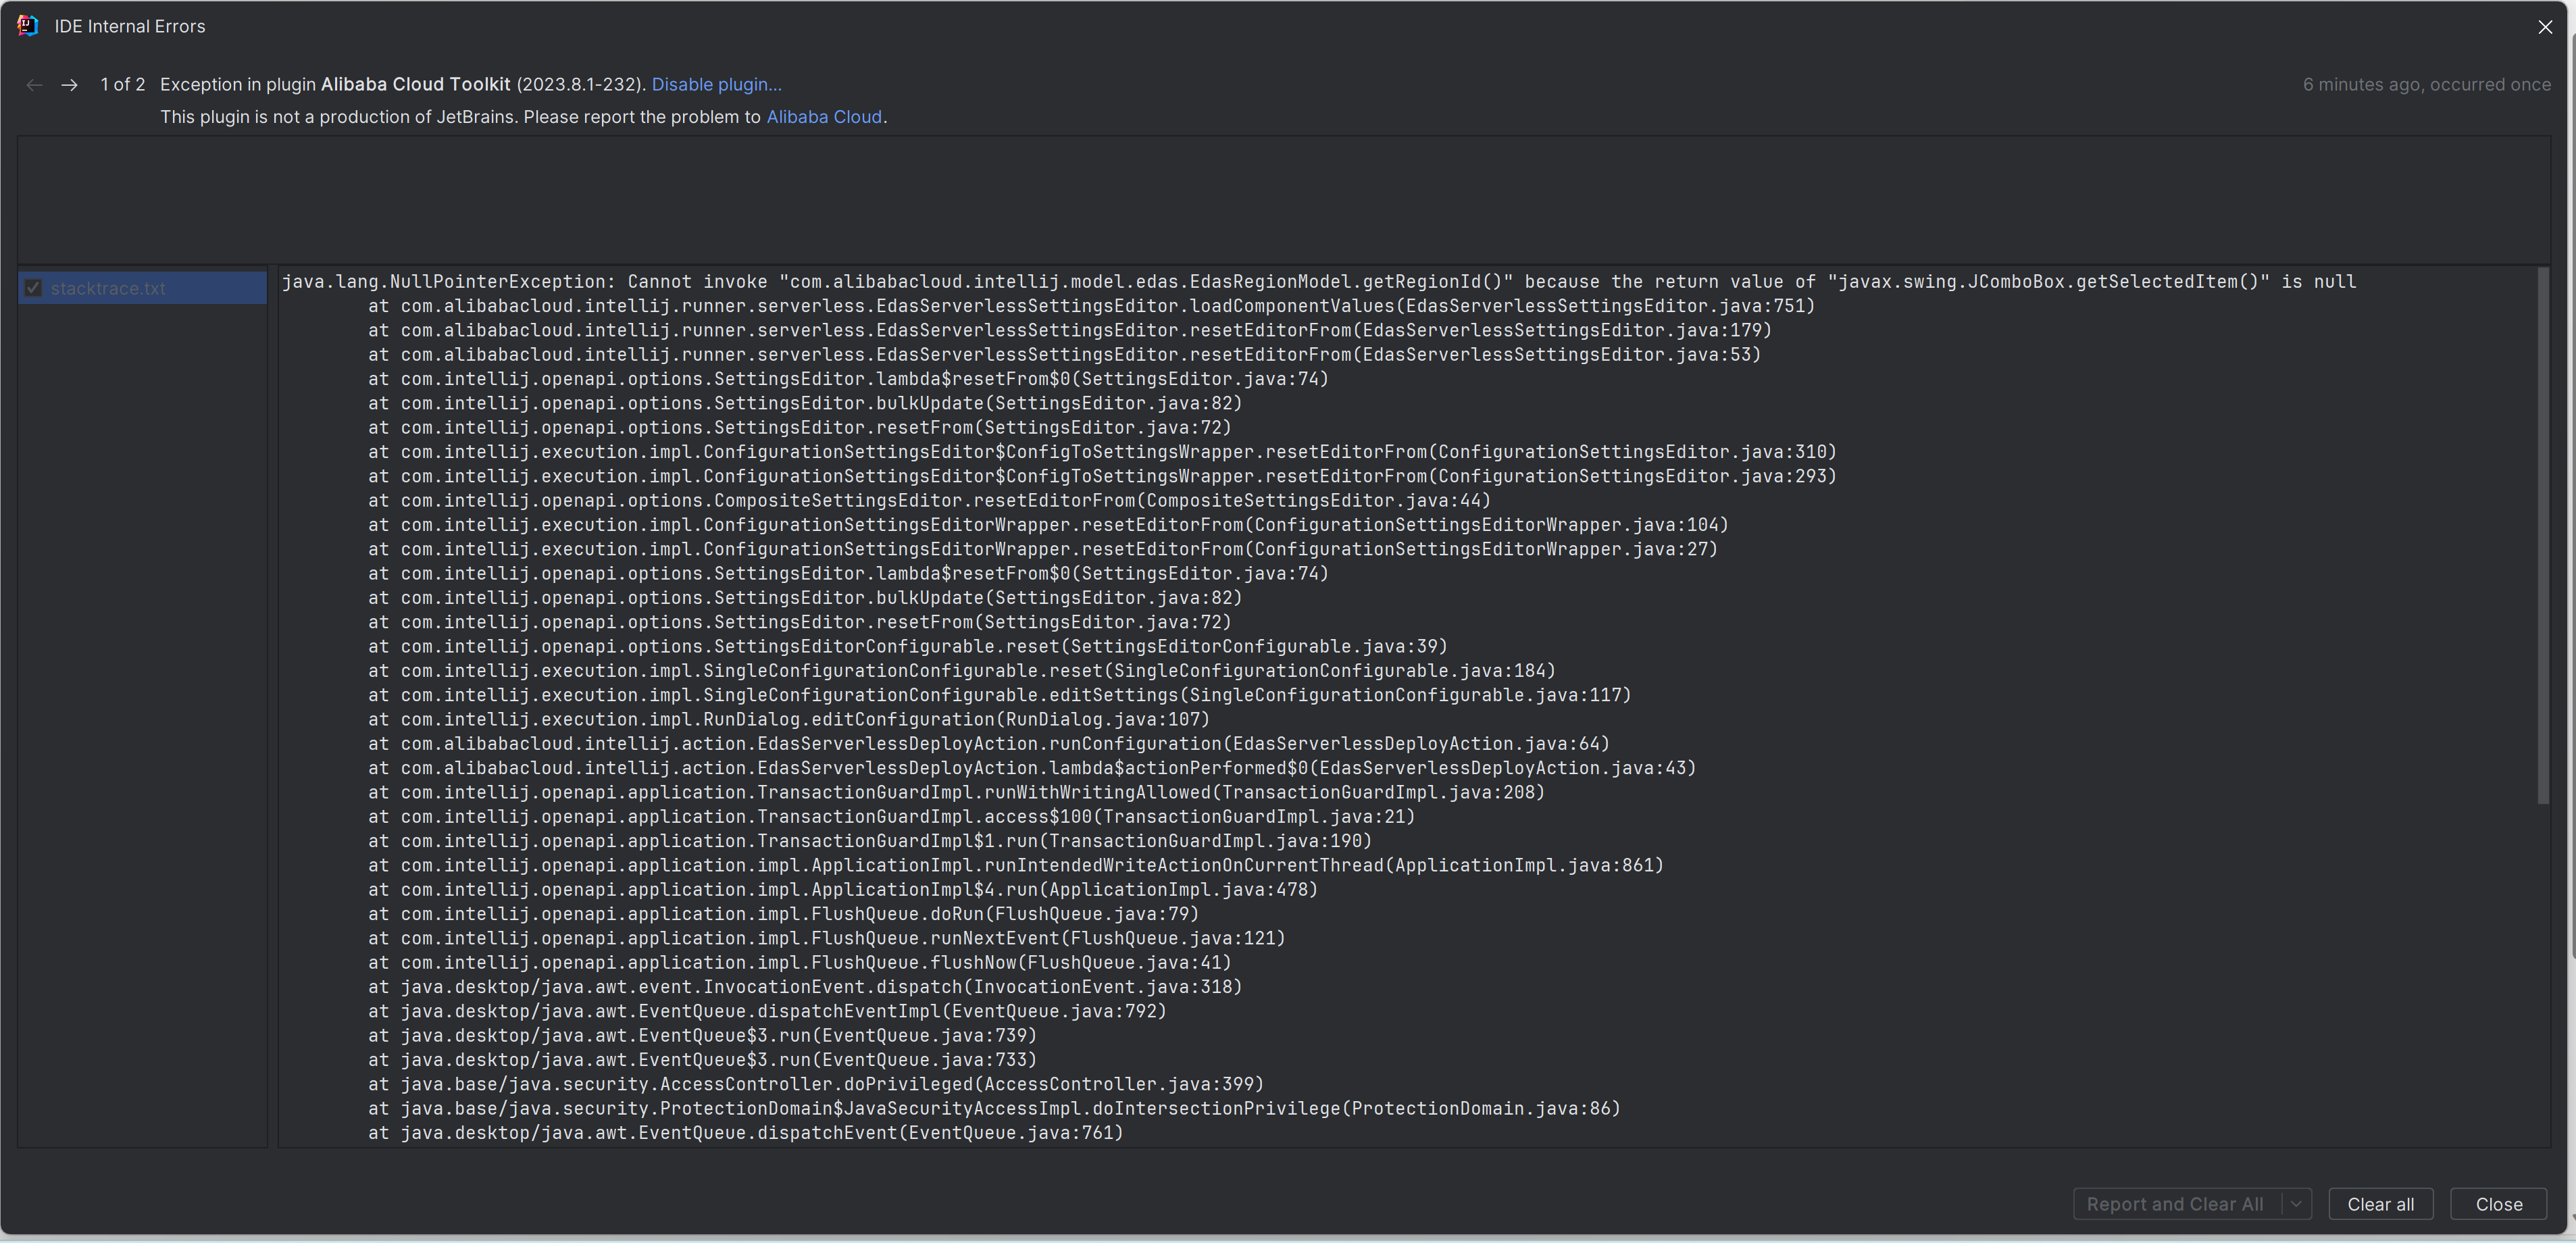Open the Alibaba Cloud vendor link
Viewport: 2576px width, 1243px height.
824,117
